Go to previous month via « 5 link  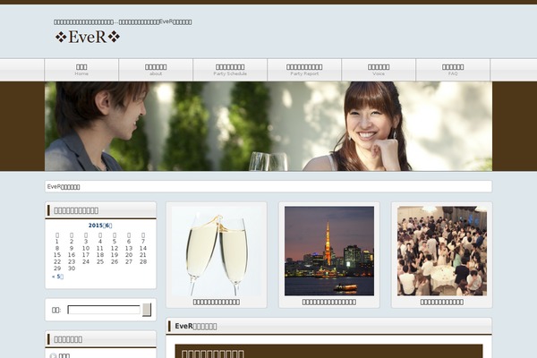57,277
